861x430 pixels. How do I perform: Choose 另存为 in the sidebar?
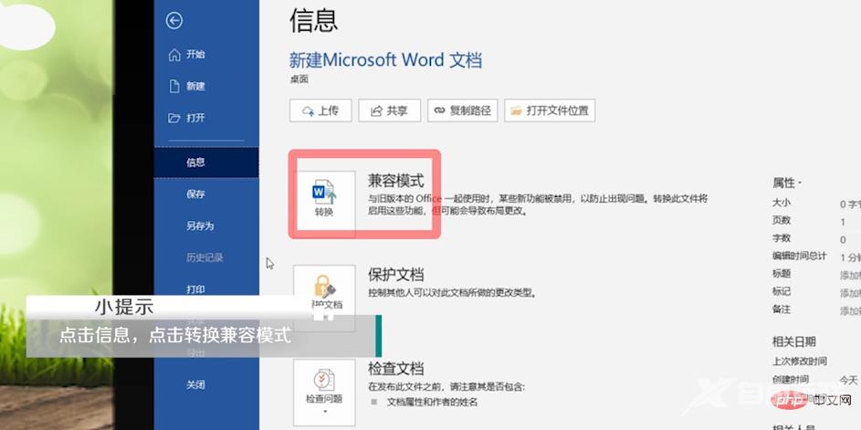[200, 225]
